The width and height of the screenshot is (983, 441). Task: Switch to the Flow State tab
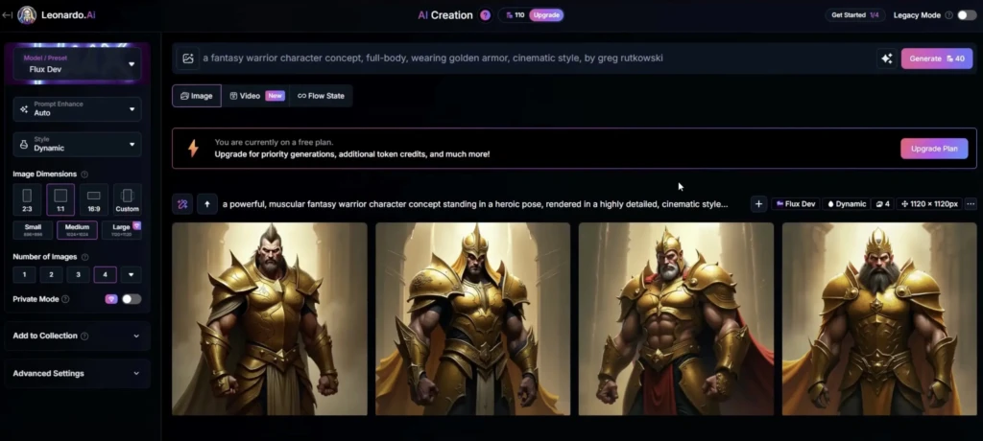321,96
